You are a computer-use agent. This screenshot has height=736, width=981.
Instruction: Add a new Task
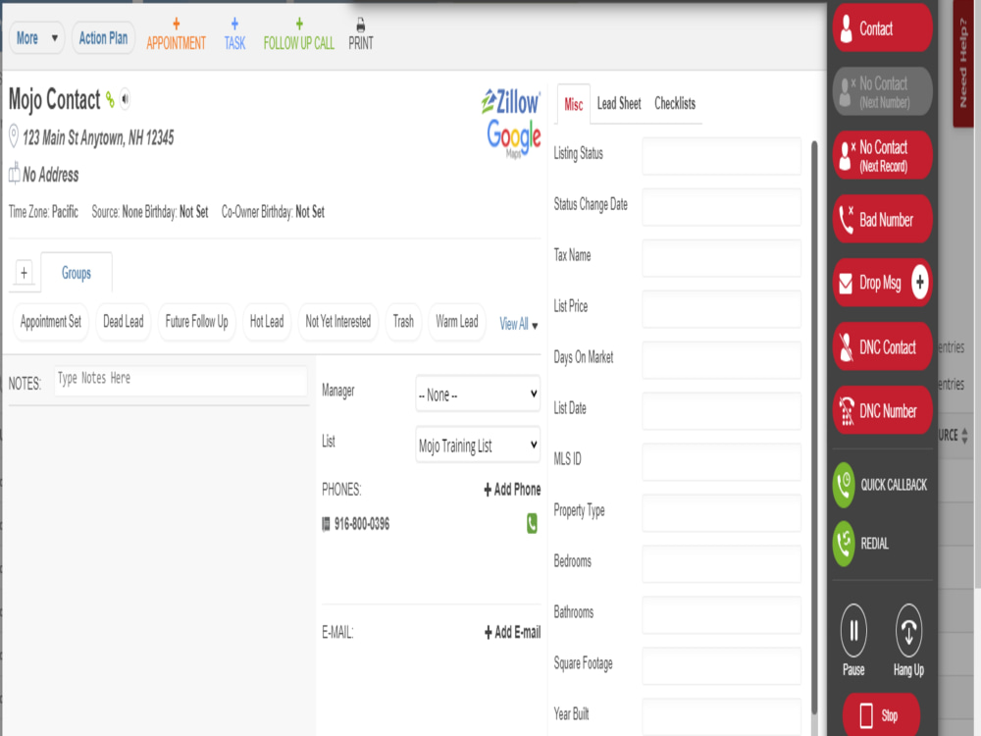coord(234,35)
